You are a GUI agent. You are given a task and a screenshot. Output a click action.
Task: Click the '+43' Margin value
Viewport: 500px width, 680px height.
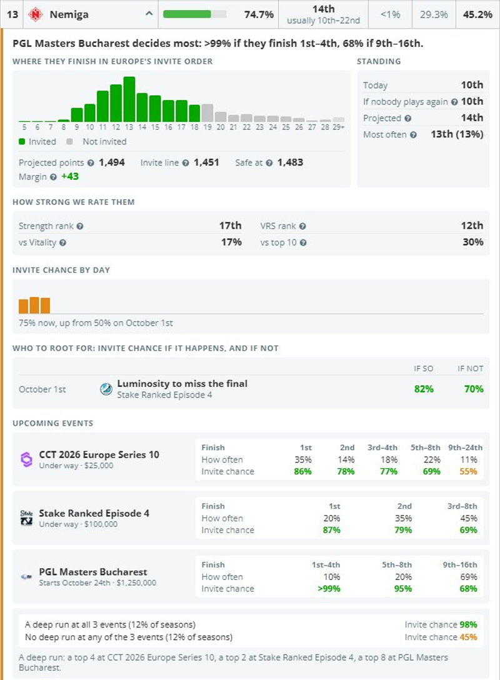coord(70,176)
